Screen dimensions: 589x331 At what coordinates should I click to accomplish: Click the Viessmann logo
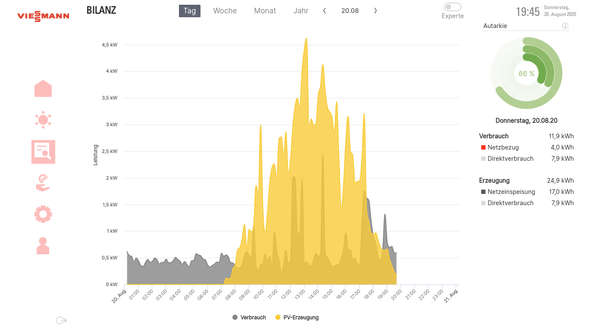[43, 16]
